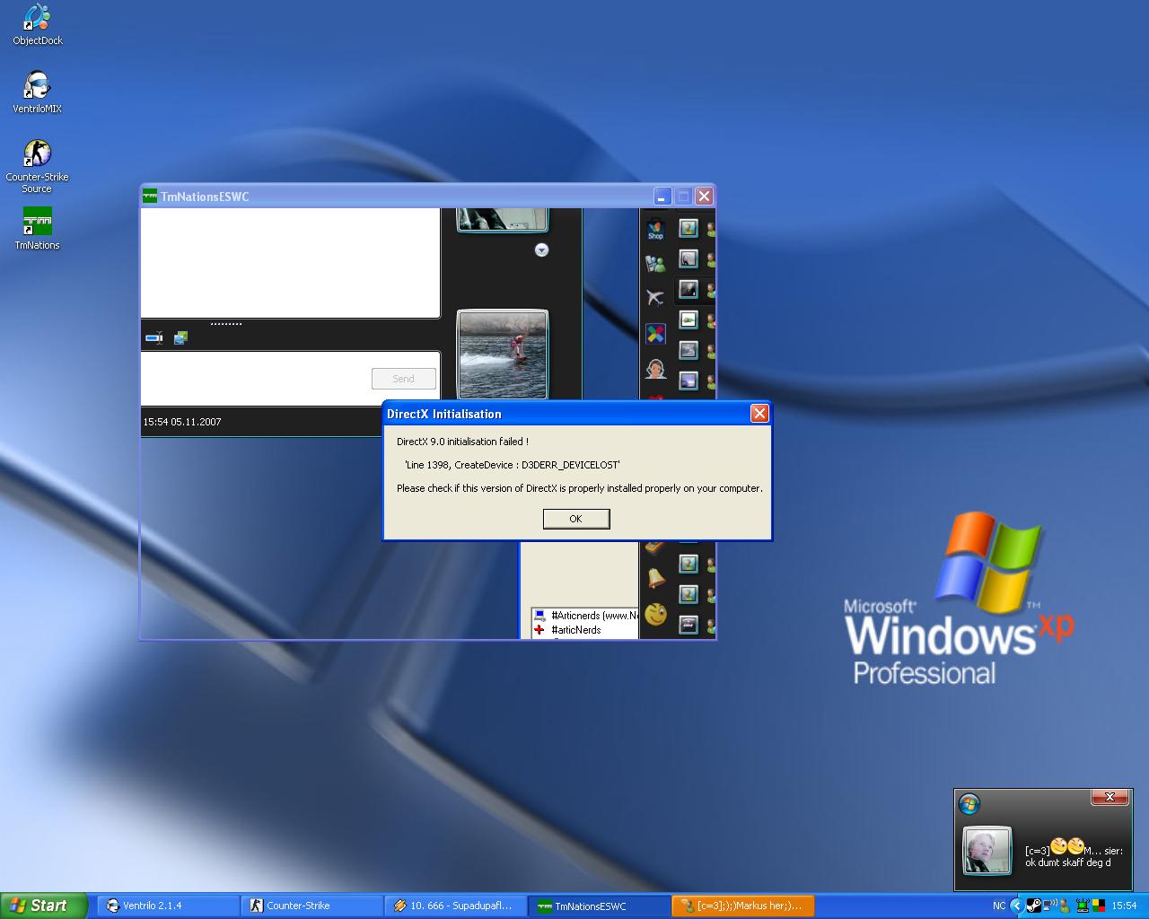Click the green-blue icon right of the webcam icon
Viewport: 1149px width, 919px height.
point(180,337)
